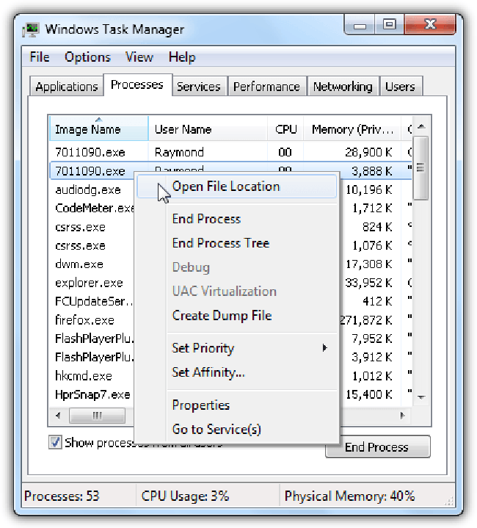
Task: Click the 10,196 K memory value
Action: pos(369,189)
